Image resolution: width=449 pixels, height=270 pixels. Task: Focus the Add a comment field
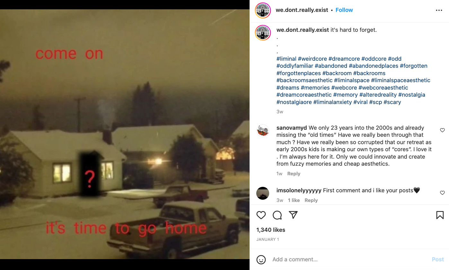pyautogui.click(x=348, y=259)
